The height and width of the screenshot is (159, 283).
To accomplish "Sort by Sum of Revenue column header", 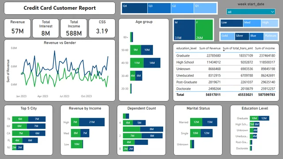I will click(210, 48).
